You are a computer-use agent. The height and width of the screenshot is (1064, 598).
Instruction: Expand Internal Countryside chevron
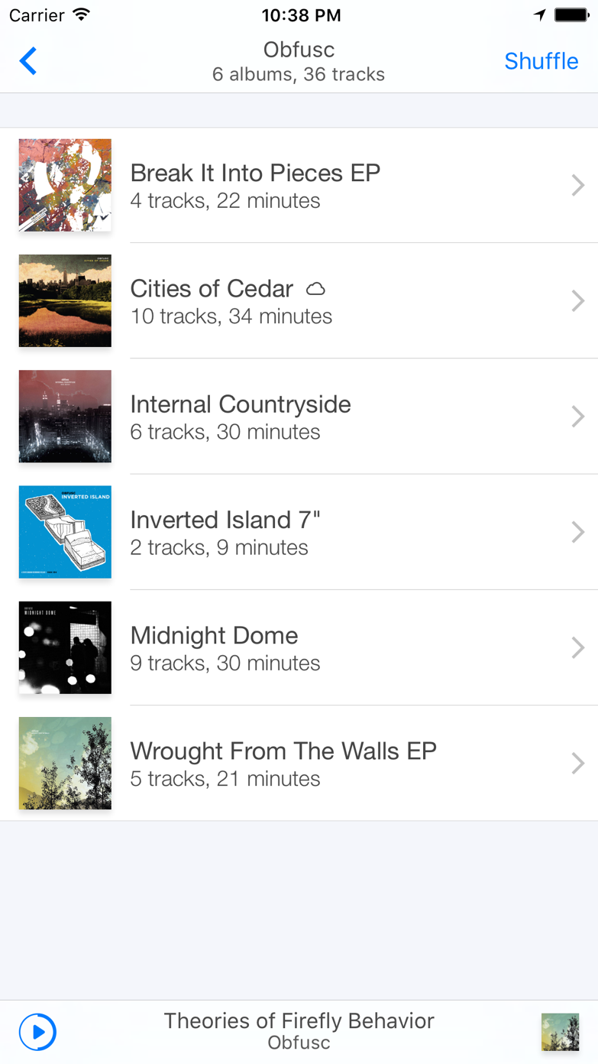tap(577, 417)
